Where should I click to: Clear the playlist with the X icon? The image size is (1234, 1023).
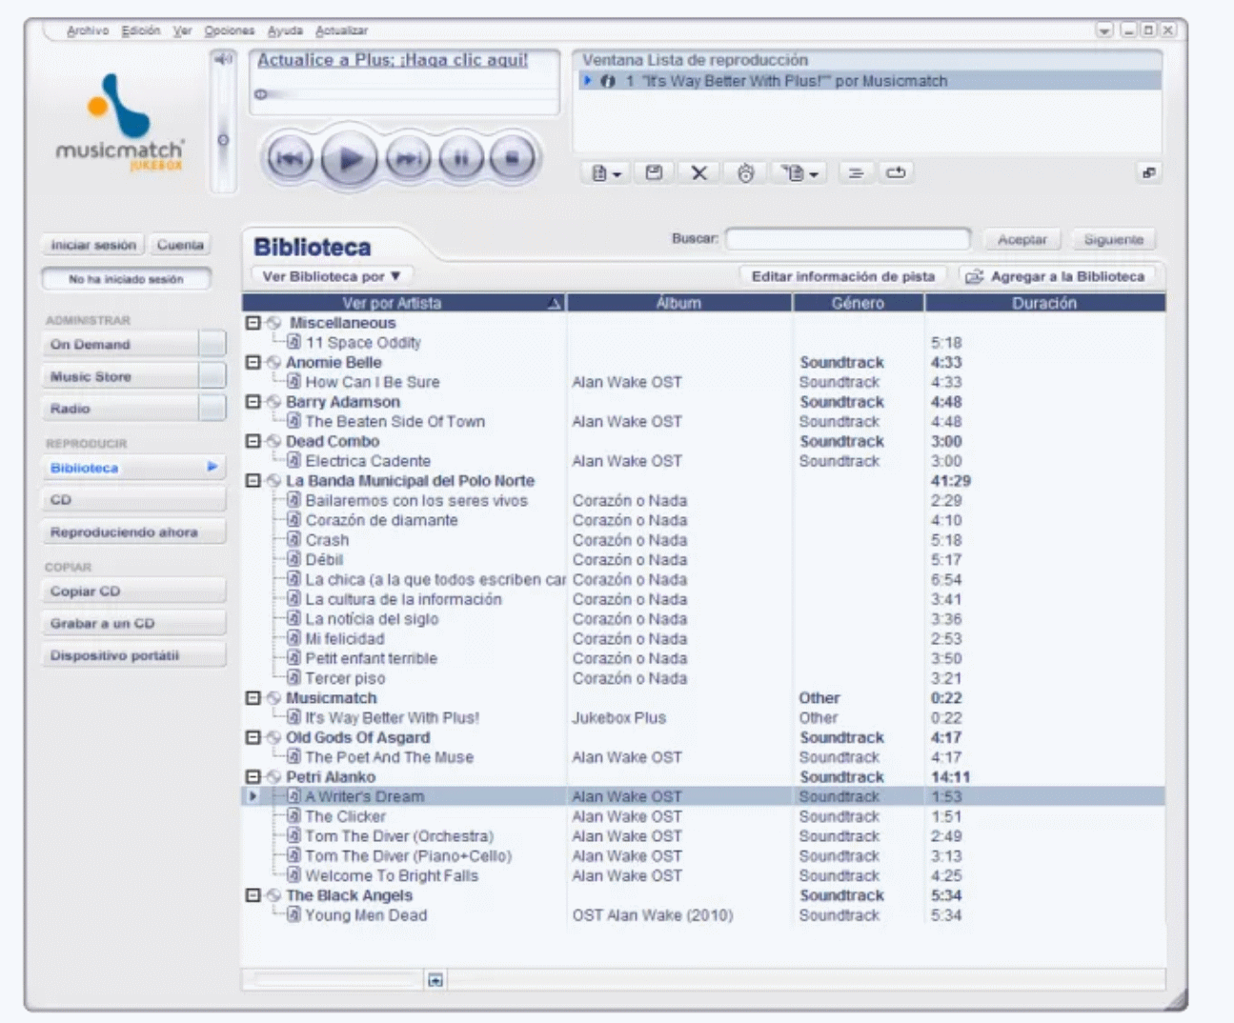(699, 173)
